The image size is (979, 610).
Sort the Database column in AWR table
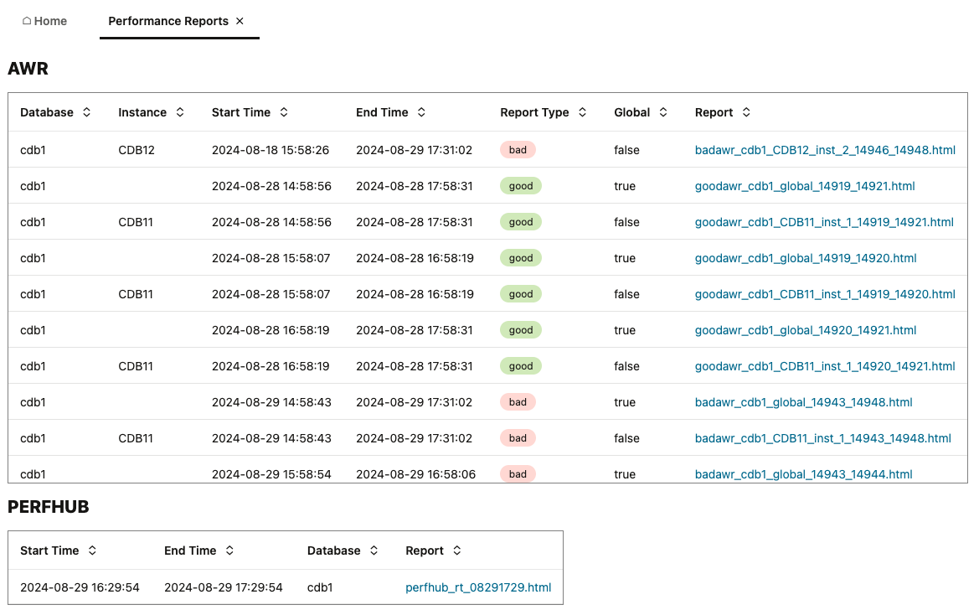pos(85,111)
